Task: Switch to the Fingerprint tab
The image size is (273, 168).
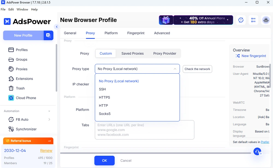Action: pos(136,33)
